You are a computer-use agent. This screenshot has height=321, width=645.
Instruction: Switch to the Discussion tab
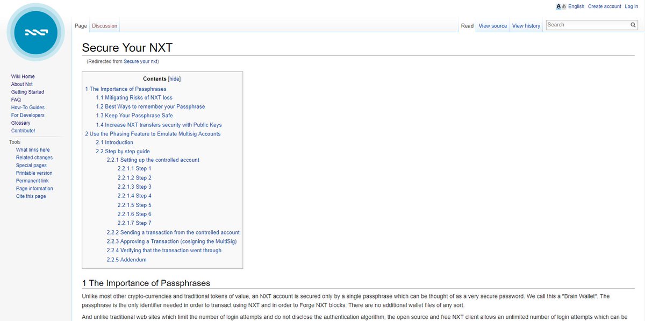104,26
